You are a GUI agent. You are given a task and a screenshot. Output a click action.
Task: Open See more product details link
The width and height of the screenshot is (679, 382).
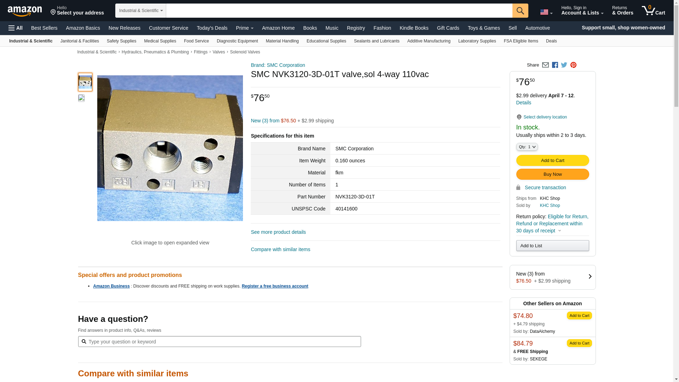pos(278,232)
